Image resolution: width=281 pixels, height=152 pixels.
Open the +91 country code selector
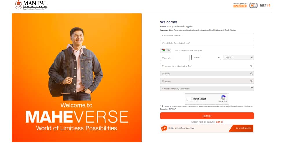(x=166, y=50)
